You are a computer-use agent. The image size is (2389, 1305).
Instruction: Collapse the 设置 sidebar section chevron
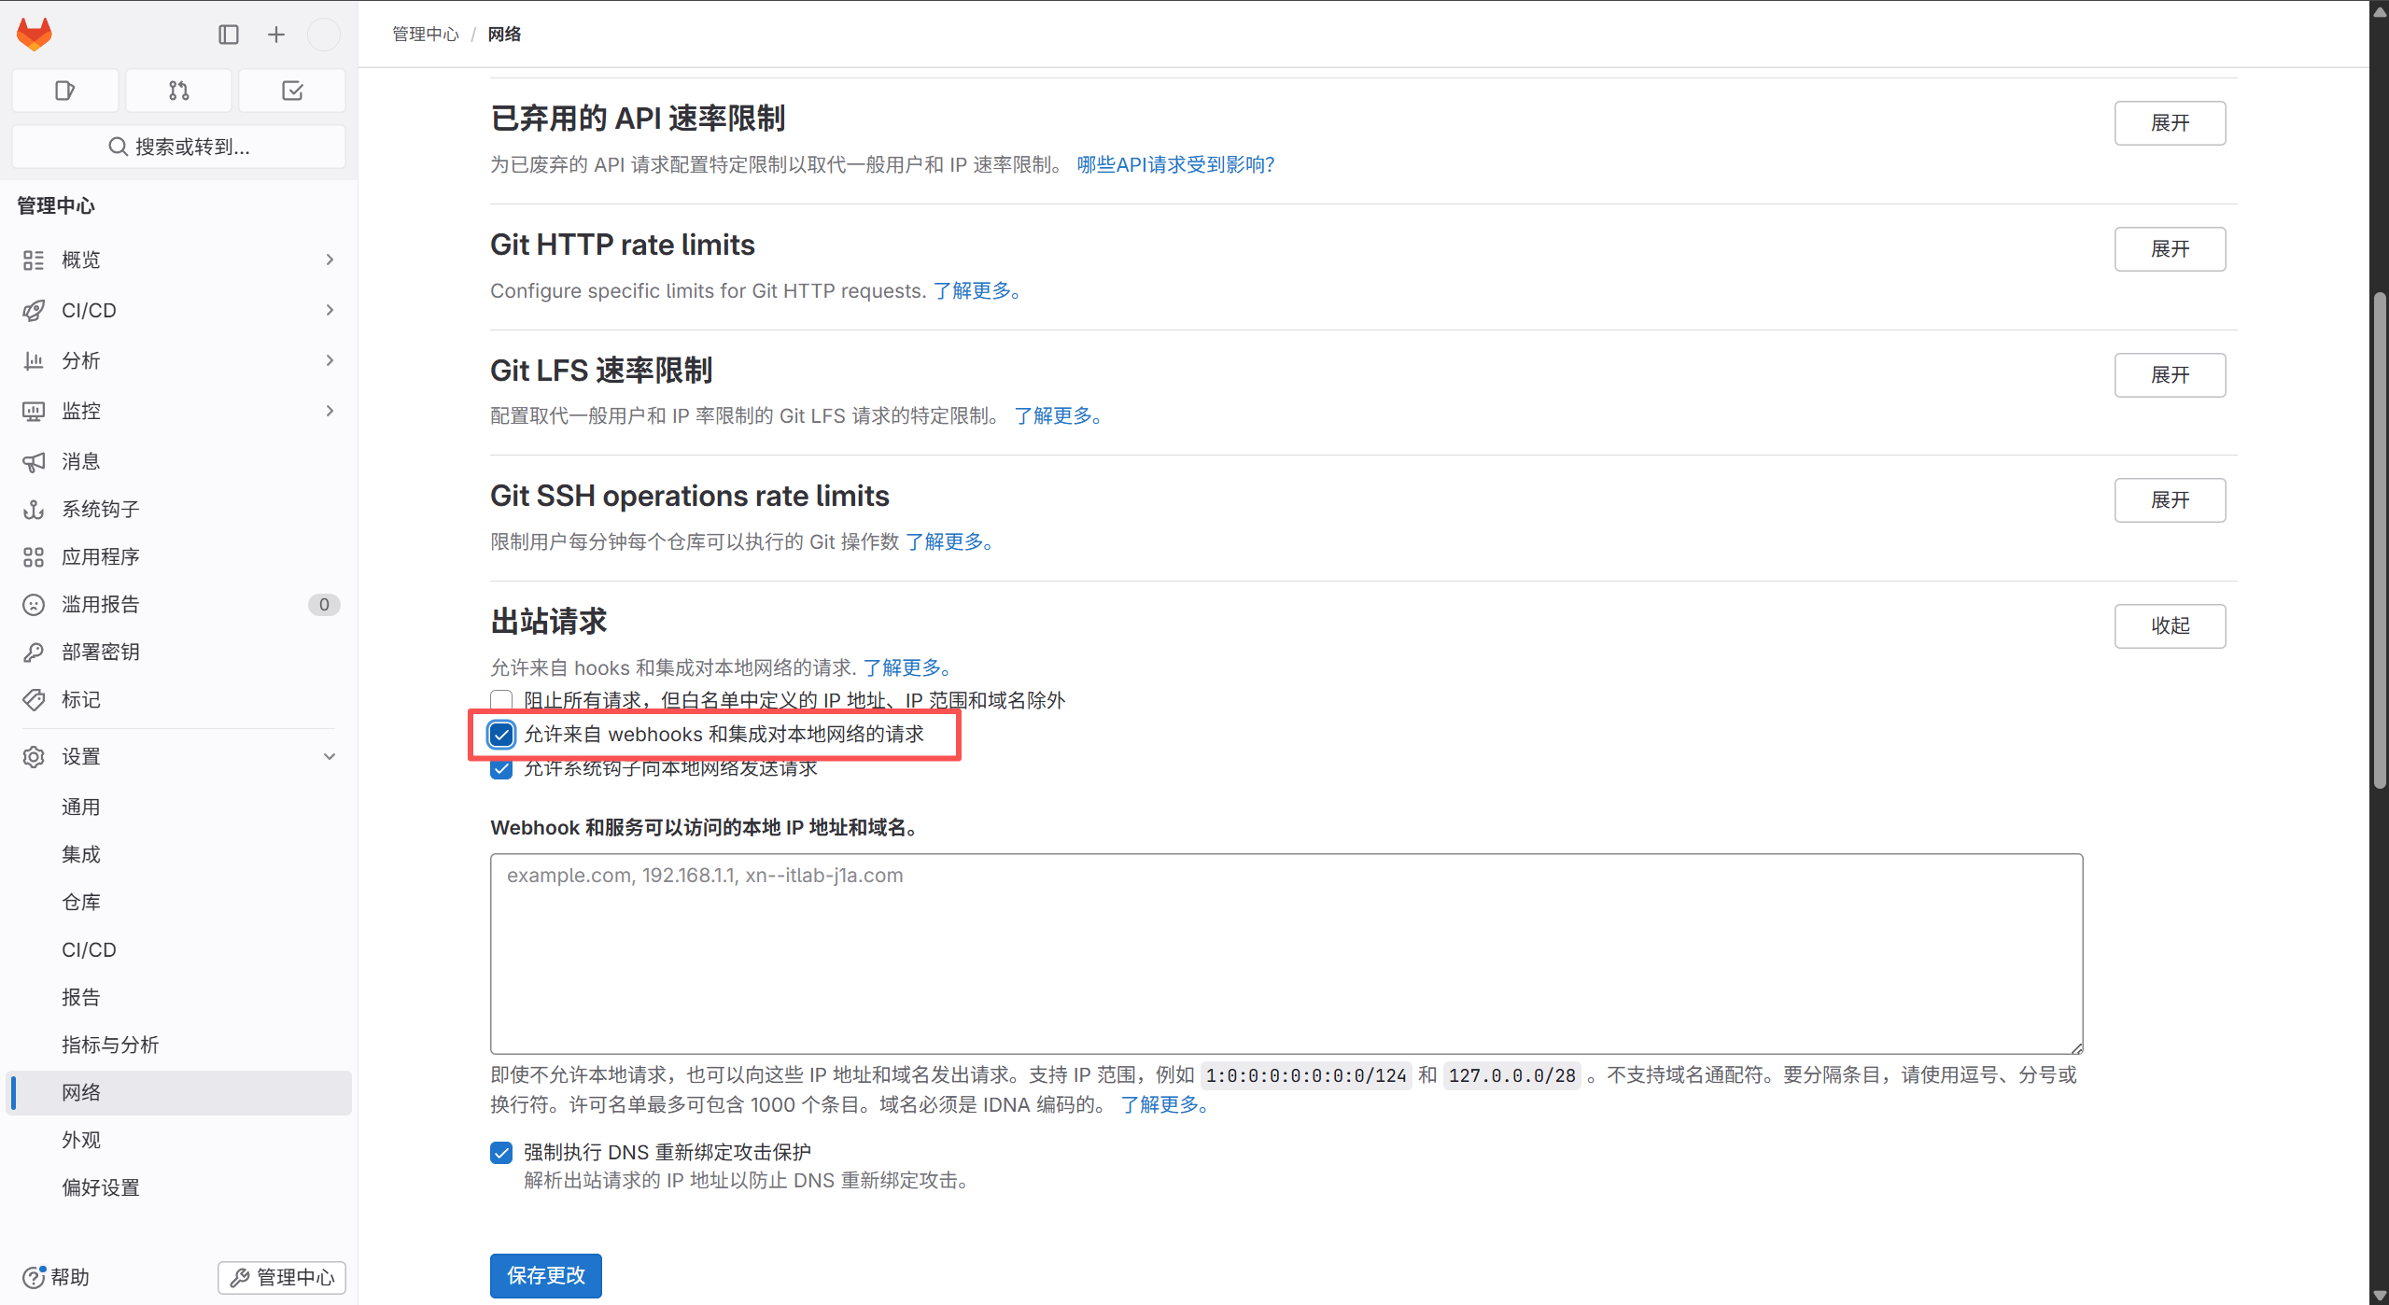click(x=330, y=757)
